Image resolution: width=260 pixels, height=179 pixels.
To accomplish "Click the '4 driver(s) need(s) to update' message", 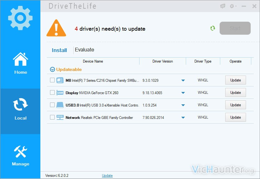I will click(110, 29).
